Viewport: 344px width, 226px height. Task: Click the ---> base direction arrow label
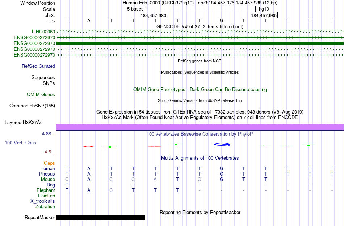pos(51,21)
